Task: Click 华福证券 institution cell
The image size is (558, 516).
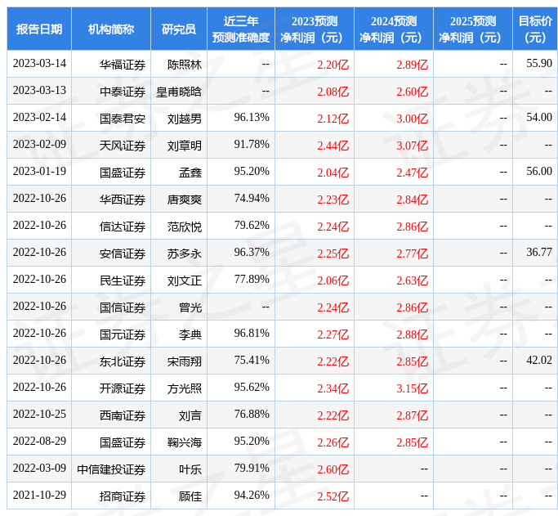Action: (x=123, y=65)
